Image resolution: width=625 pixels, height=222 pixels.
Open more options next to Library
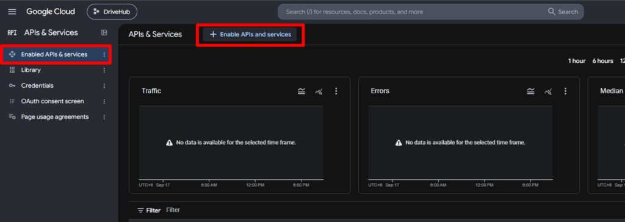tap(104, 70)
